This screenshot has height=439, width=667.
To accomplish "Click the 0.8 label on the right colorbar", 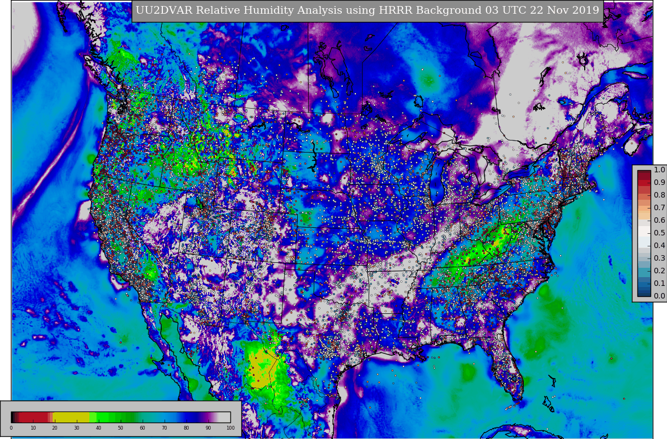I will pyautogui.click(x=659, y=195).
